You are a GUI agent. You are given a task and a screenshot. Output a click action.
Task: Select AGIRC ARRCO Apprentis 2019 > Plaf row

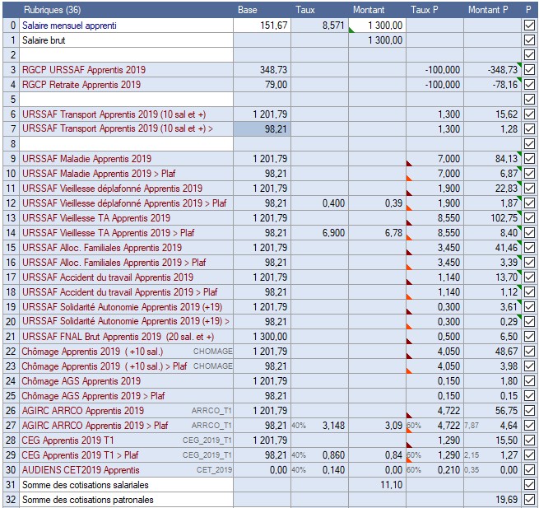tap(95, 426)
